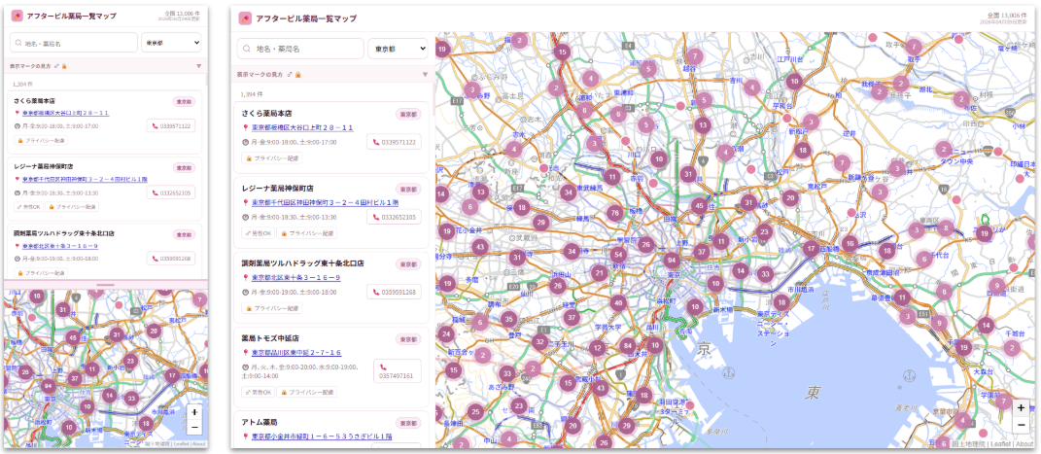
Task: Open the レジーナ薬局神保町店 address link in desktop list
Action: pos(325,202)
